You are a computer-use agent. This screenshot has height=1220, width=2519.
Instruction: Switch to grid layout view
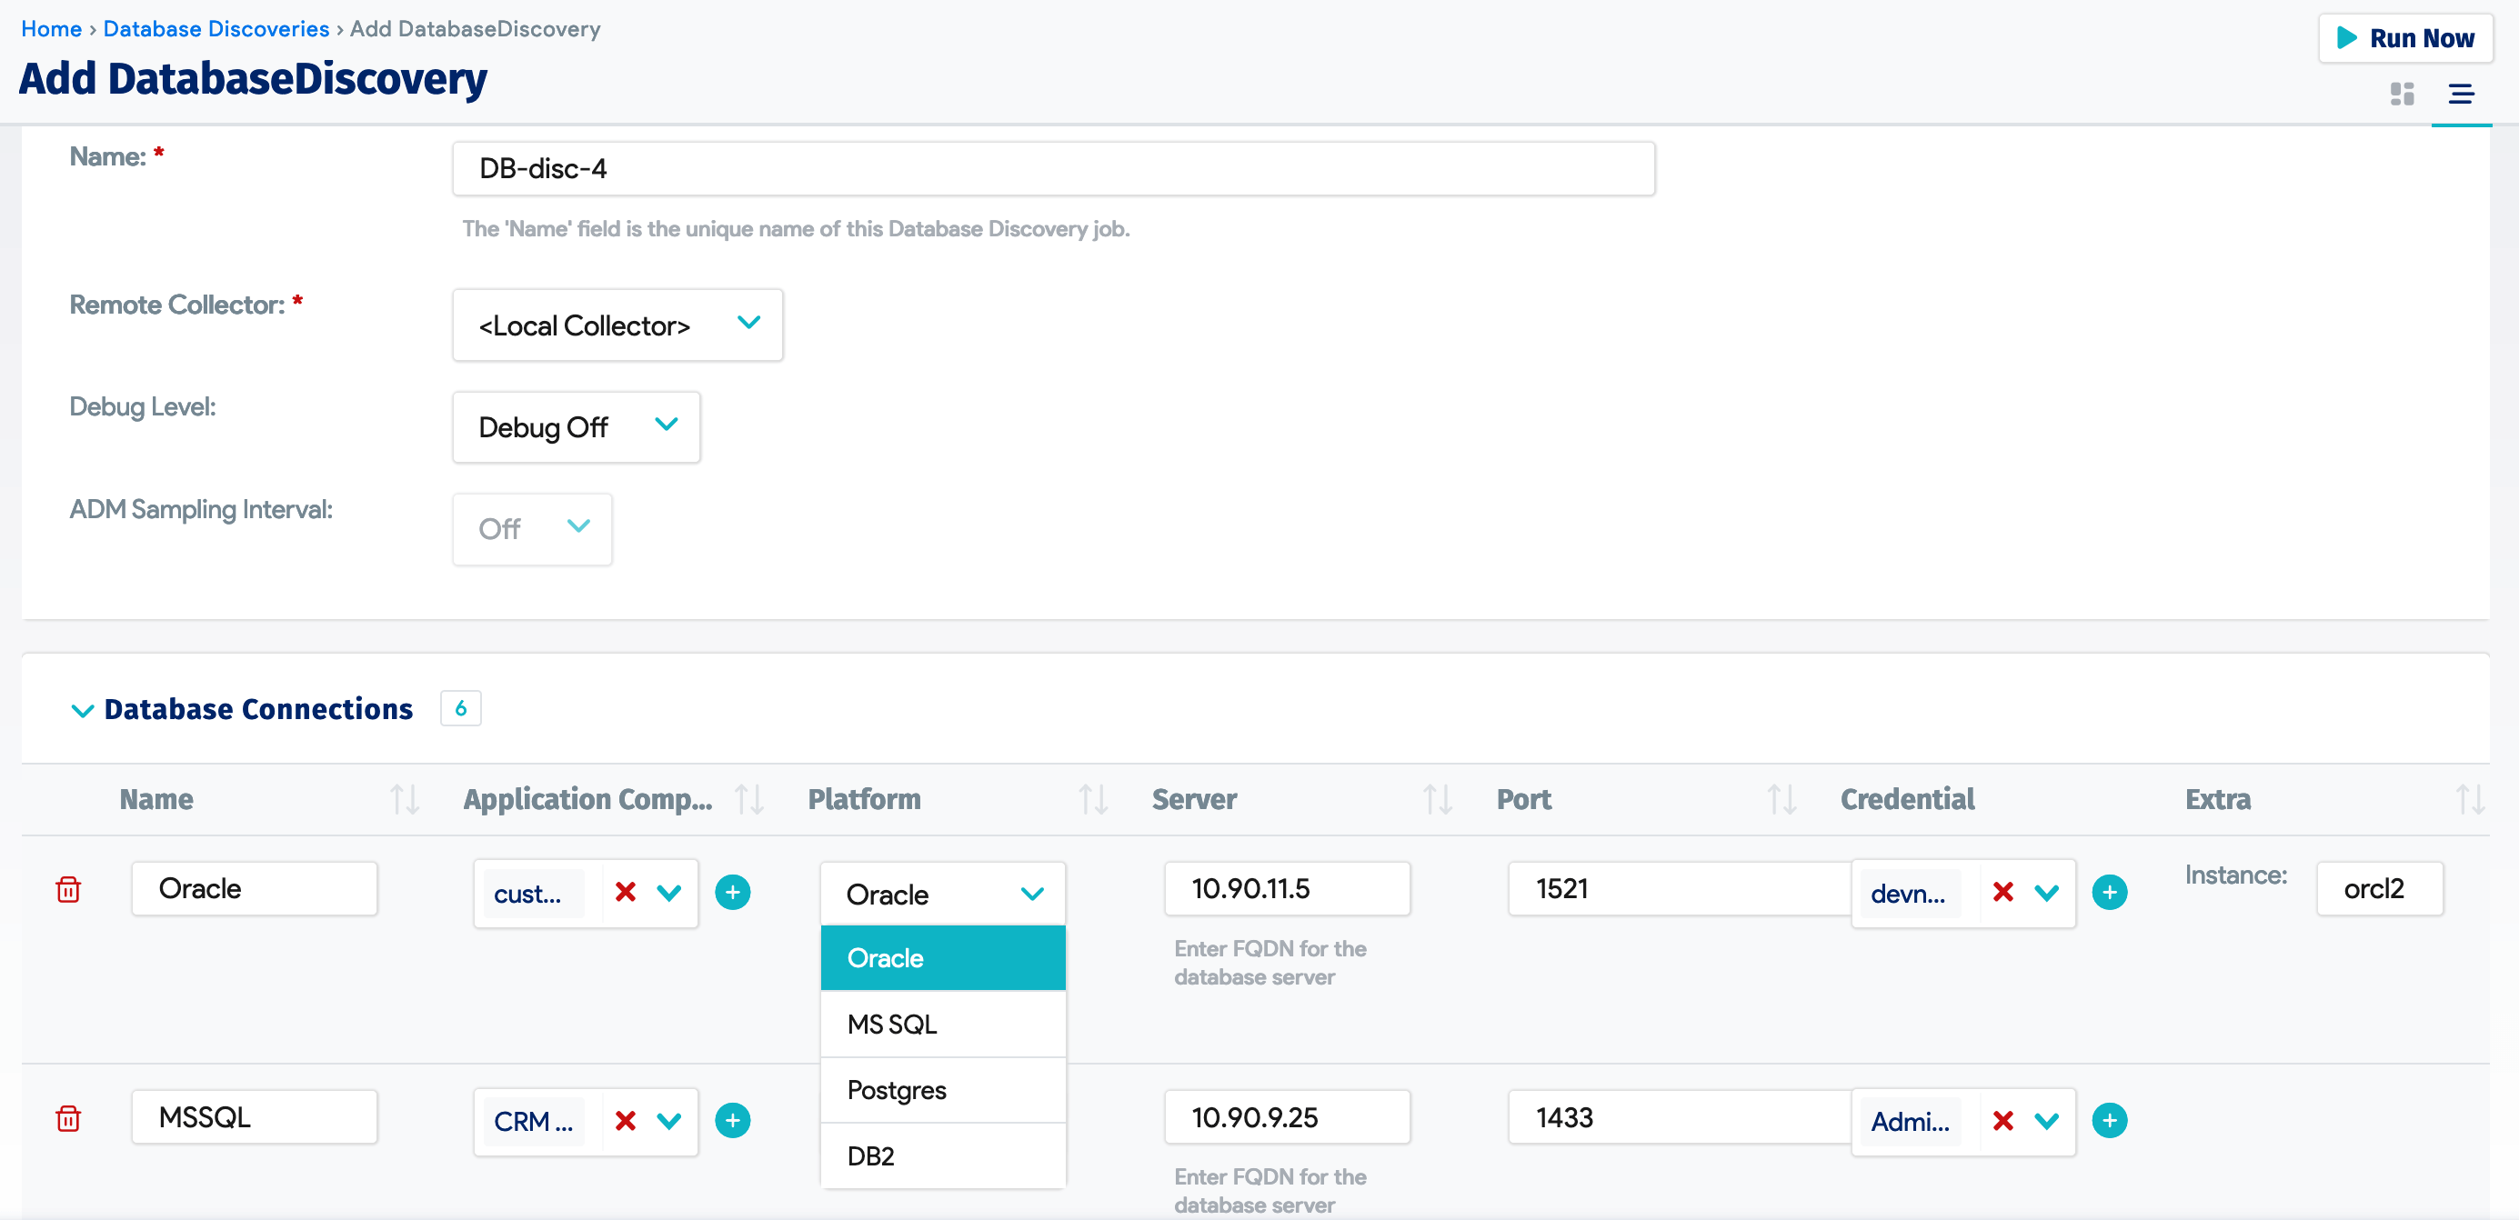click(x=2402, y=94)
